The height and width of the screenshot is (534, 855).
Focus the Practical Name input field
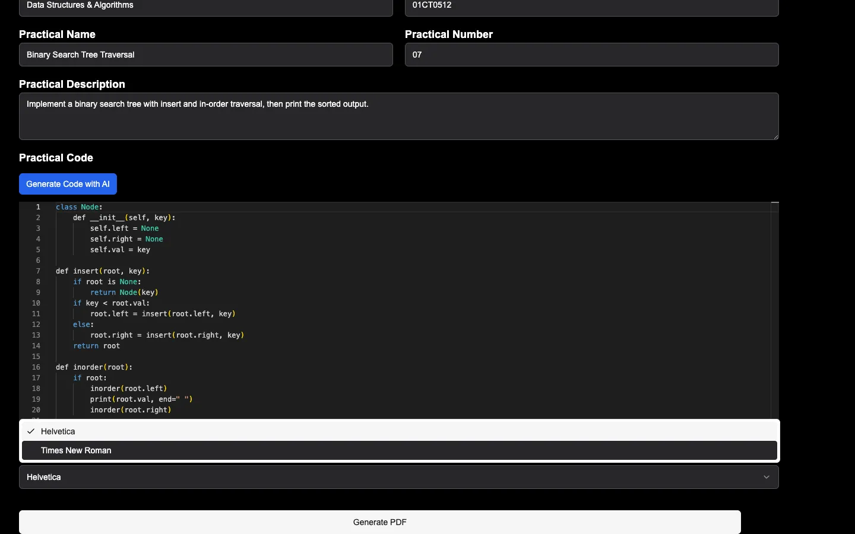point(206,55)
